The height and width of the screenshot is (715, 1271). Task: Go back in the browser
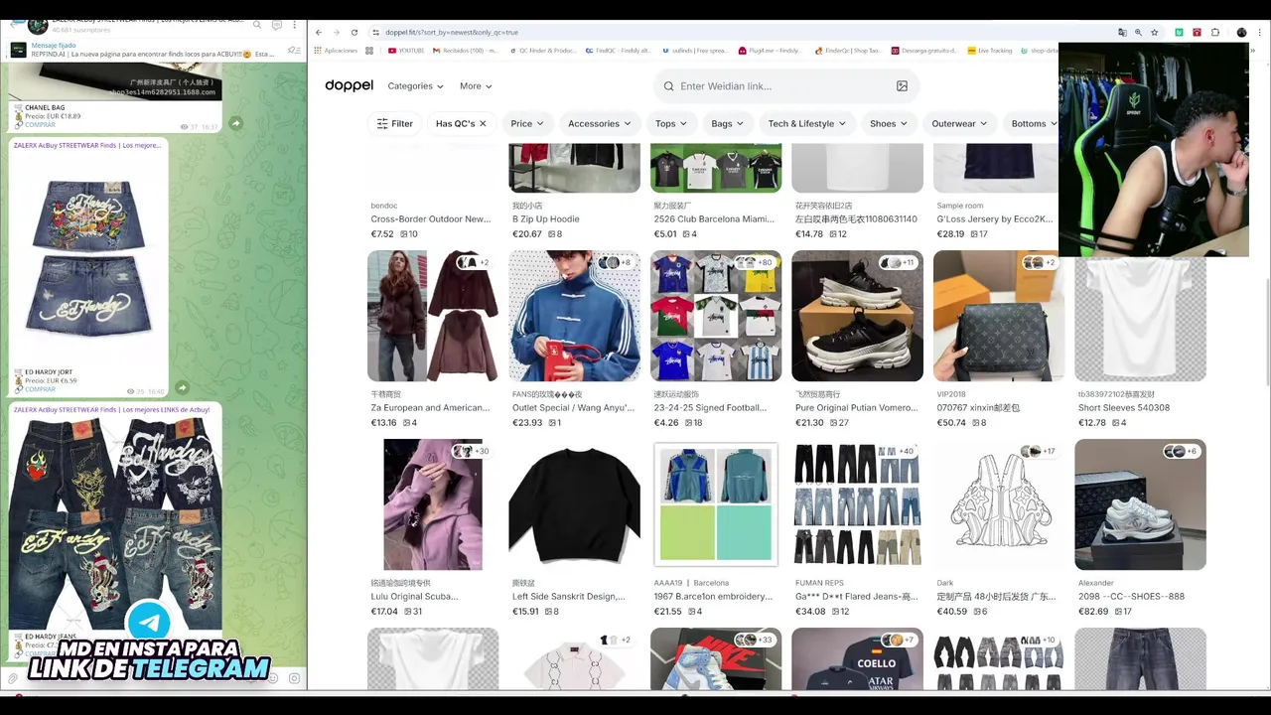coord(319,32)
